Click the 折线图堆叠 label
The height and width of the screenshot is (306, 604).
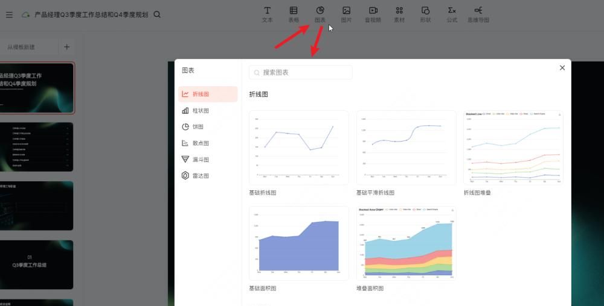click(477, 193)
